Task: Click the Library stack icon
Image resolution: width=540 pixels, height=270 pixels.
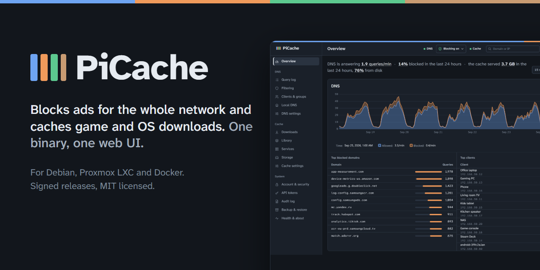Action: click(x=277, y=140)
